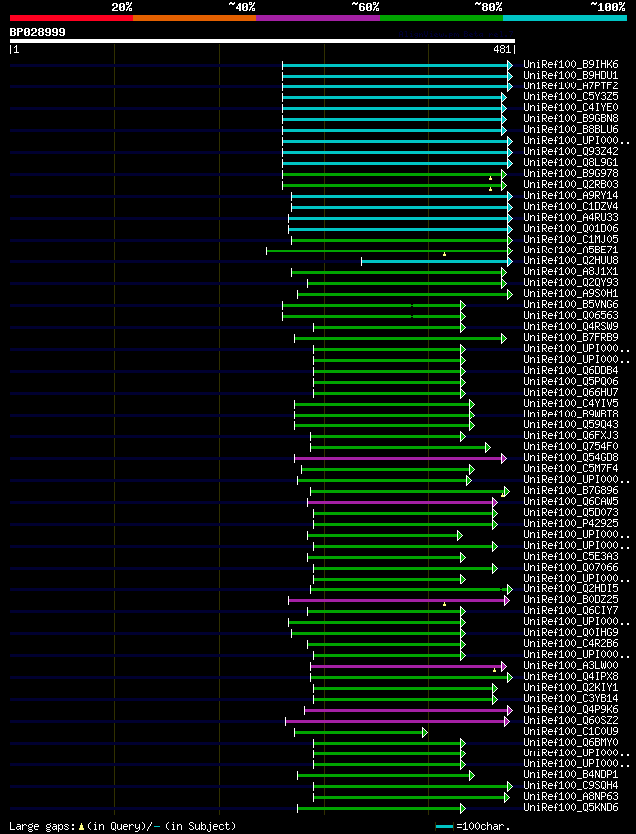Click UniRef100_A3LW00 hit name
Image resolution: width=636 pixels, height=834 pixels.
[x=570, y=666]
